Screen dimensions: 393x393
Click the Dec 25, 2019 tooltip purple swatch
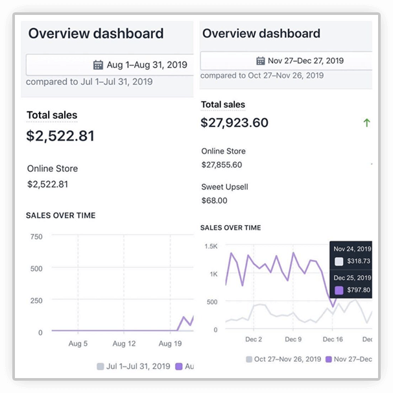click(339, 290)
